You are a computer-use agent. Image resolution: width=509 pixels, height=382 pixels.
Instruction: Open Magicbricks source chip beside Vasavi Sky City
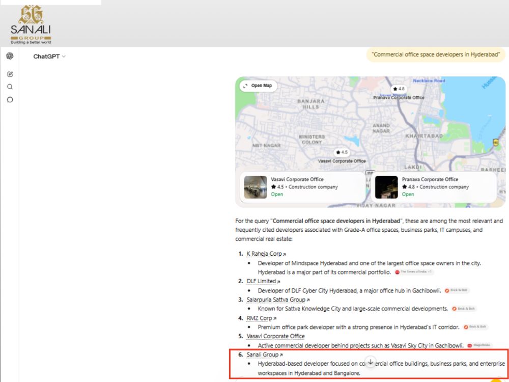click(x=479, y=346)
